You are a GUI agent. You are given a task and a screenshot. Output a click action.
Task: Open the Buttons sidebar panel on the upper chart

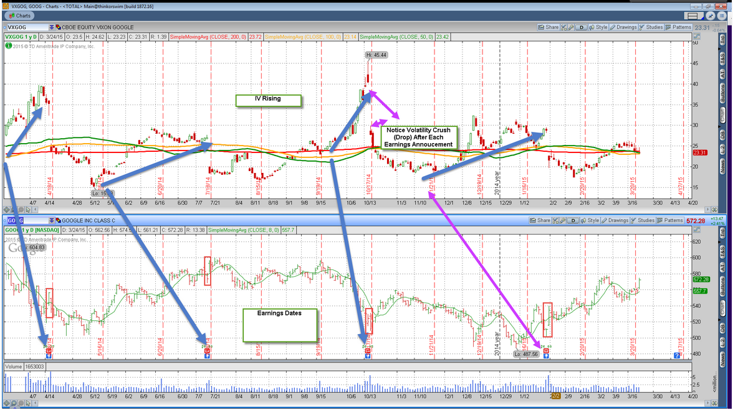pyautogui.click(x=723, y=93)
